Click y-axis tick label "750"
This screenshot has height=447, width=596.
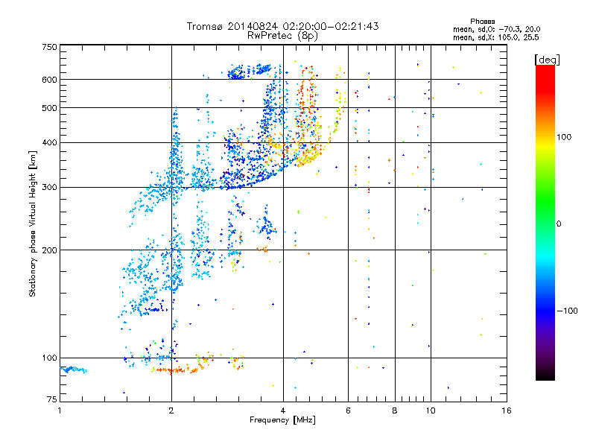(x=49, y=47)
